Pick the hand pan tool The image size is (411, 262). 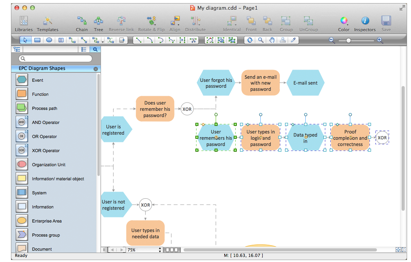pyautogui.click(x=272, y=40)
